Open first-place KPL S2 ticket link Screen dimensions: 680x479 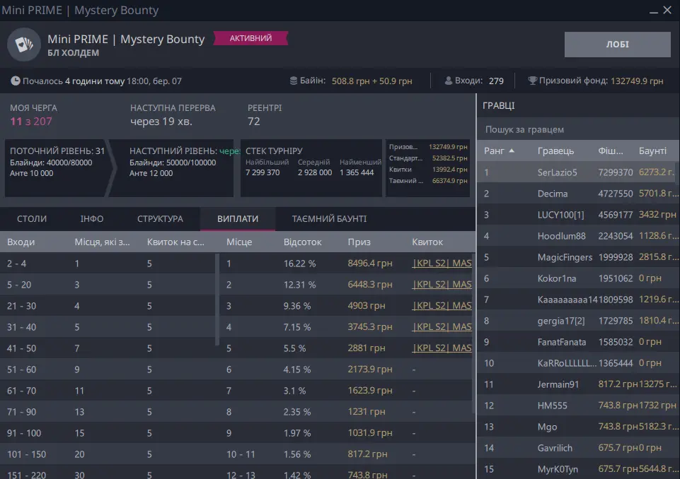(x=442, y=264)
